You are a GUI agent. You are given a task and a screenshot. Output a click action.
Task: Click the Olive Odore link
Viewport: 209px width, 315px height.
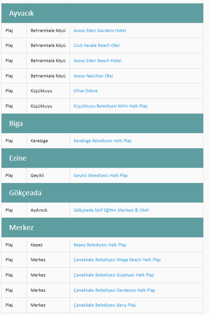click(86, 91)
